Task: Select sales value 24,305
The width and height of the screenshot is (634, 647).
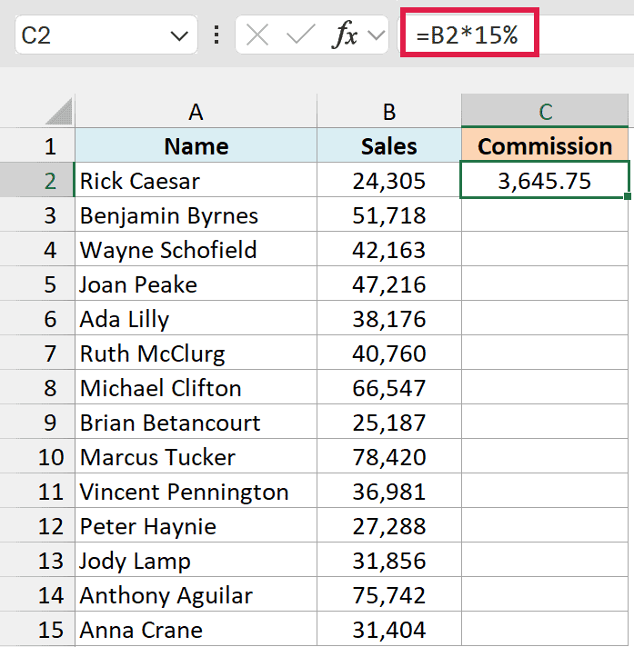Action: click(389, 180)
